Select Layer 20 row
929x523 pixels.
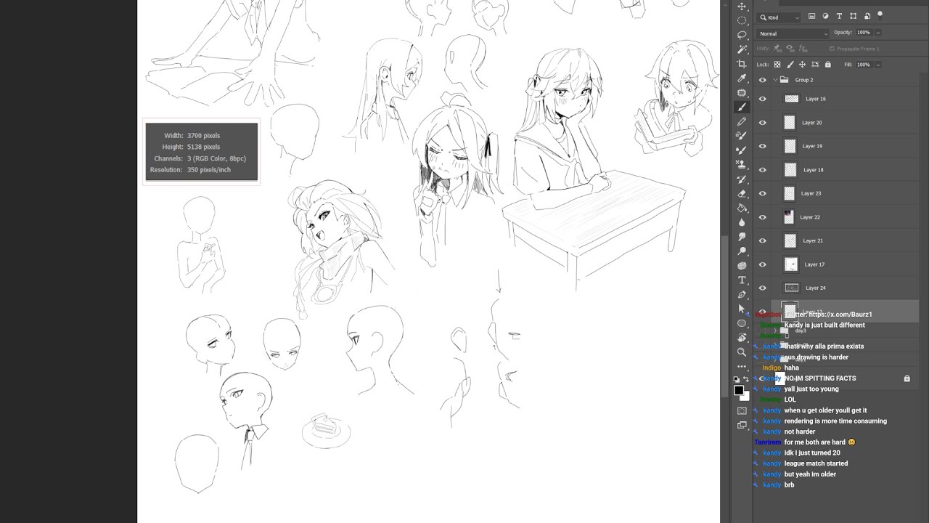[837, 123]
